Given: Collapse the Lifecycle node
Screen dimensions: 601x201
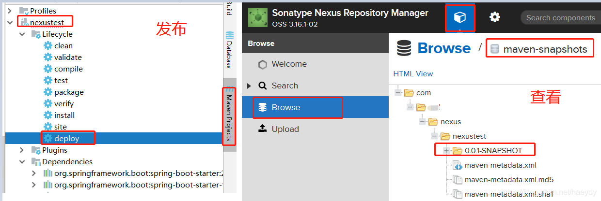Looking at the screenshot, I should 22,34.
